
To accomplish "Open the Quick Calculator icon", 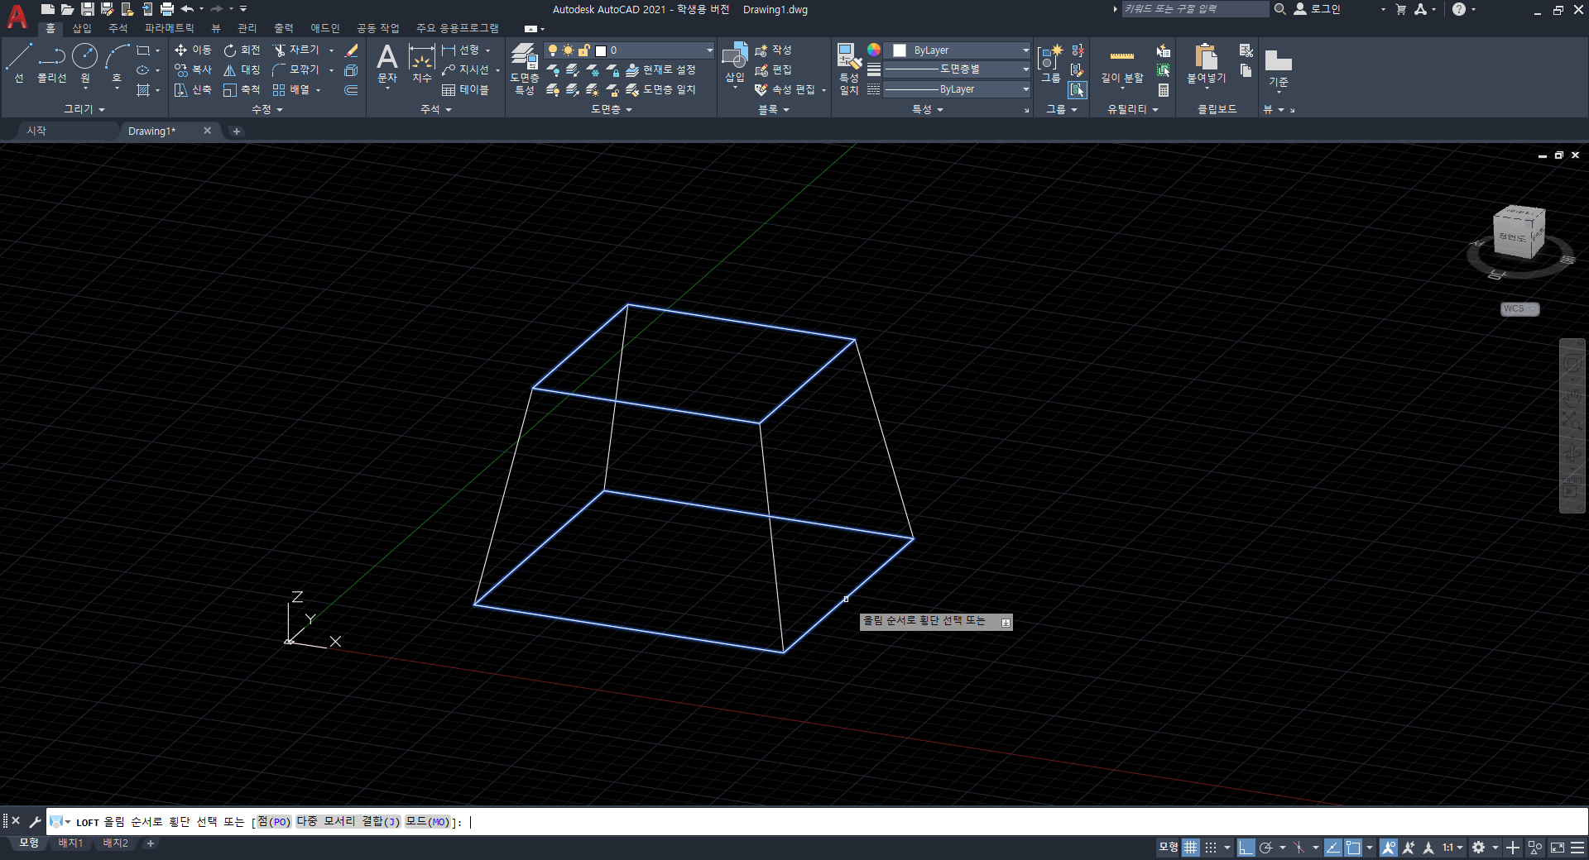I will coord(1164,89).
